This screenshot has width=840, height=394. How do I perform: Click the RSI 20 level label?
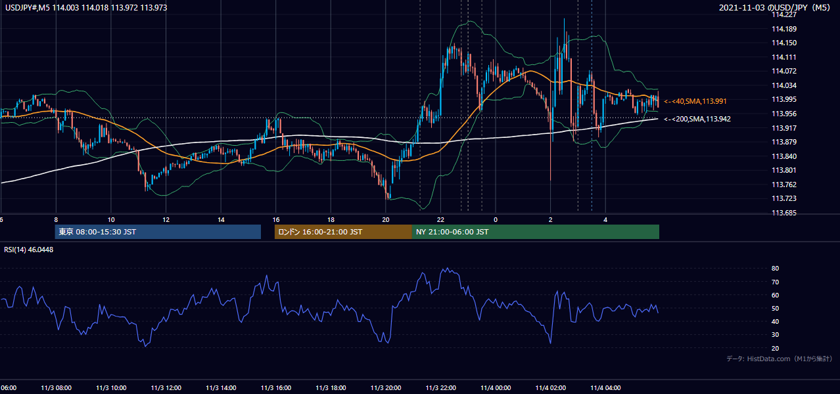[x=776, y=348]
